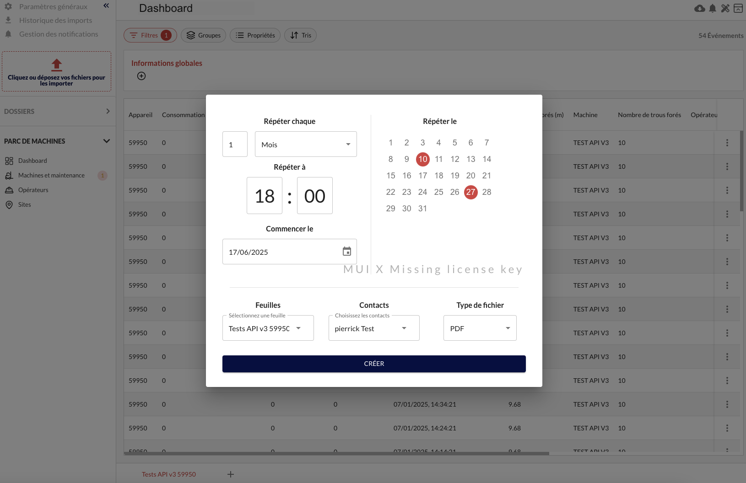Click the horizontal scrollbar under the table
Image resolution: width=746 pixels, height=483 pixels.
click(x=336, y=454)
